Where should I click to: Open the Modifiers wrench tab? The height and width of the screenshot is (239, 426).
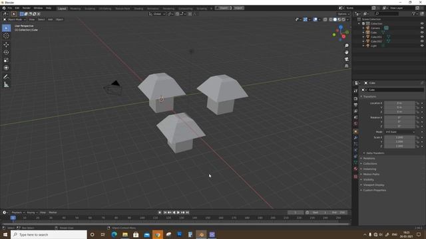pyautogui.click(x=355, y=138)
